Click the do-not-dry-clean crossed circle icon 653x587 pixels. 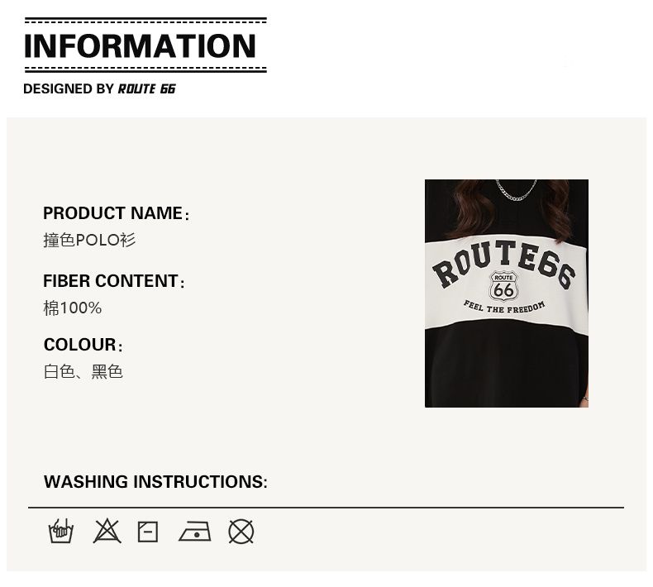pos(241,531)
